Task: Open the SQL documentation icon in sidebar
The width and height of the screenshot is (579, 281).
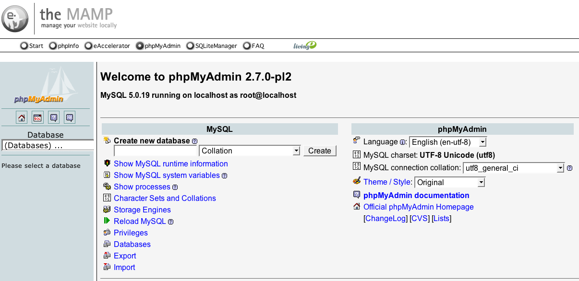Action: [x=70, y=117]
